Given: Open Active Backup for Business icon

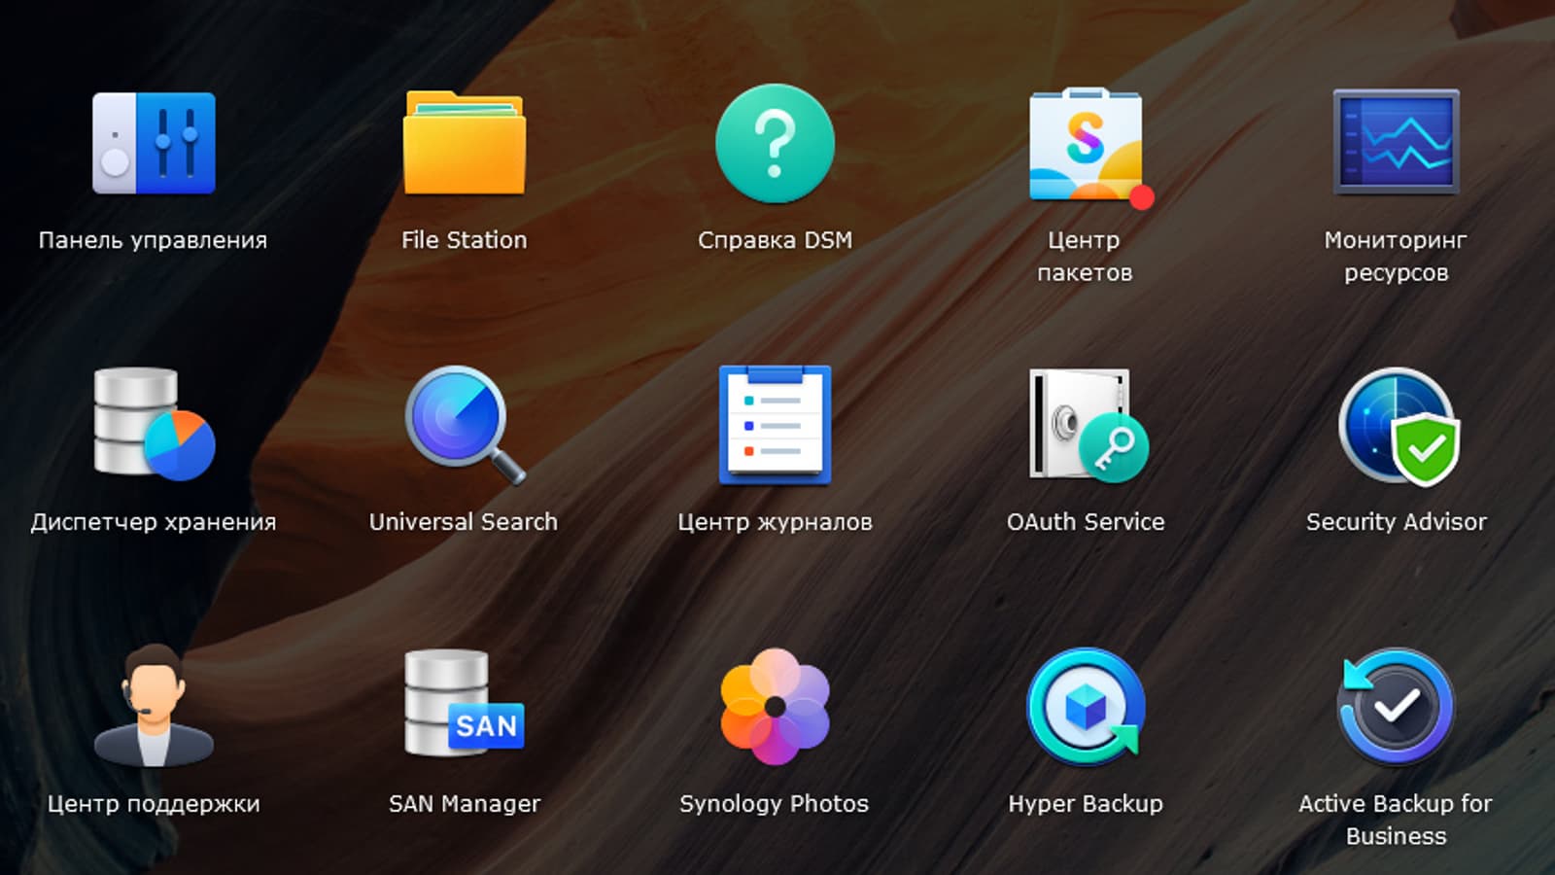Looking at the screenshot, I should 1396,707.
